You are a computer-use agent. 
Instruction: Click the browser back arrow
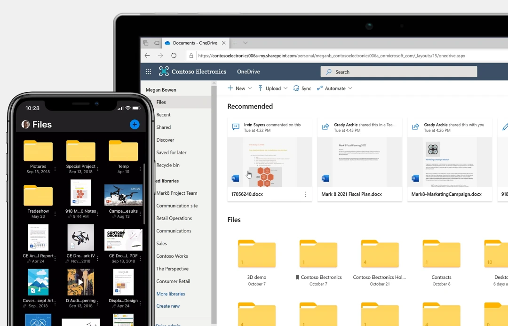click(x=147, y=56)
